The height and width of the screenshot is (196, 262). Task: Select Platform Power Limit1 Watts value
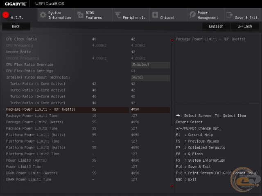point(135,135)
